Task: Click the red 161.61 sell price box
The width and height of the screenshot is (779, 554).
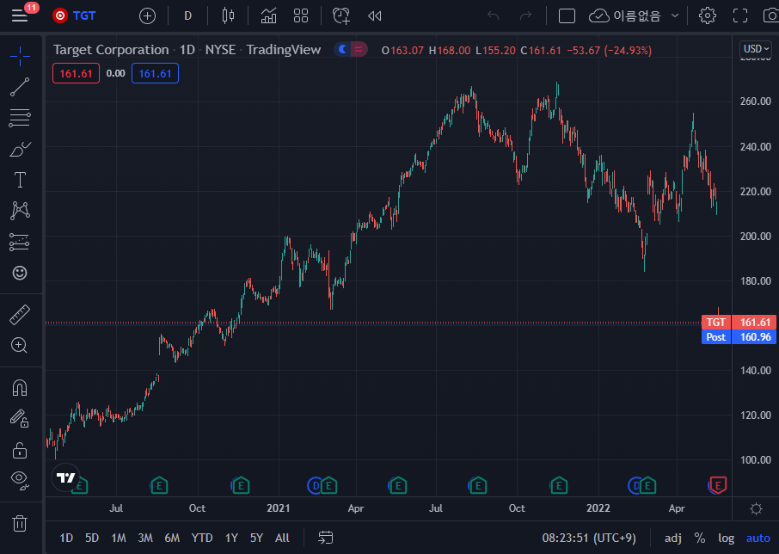Action: coord(76,73)
